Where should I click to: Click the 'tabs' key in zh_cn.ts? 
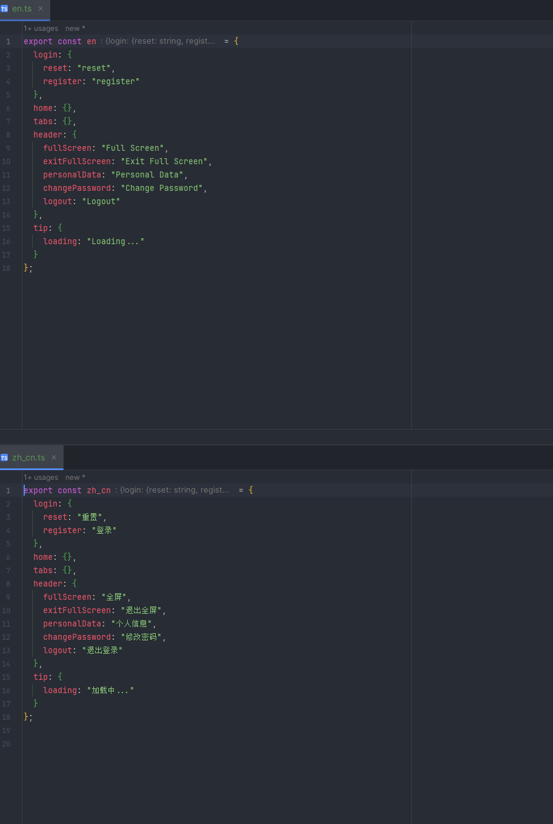point(43,570)
